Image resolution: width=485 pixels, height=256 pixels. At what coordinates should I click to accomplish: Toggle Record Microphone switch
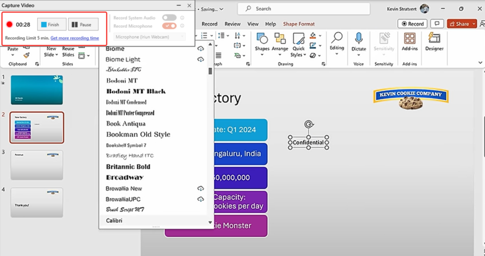coord(169,26)
